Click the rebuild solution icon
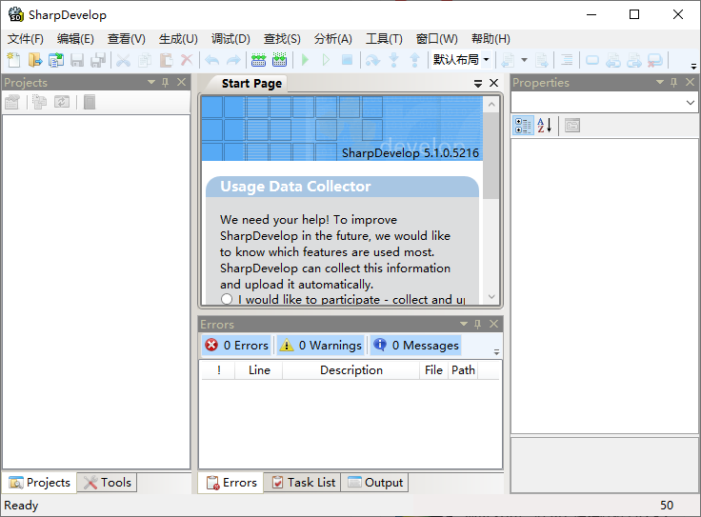This screenshot has width=701, height=517. pos(279,59)
